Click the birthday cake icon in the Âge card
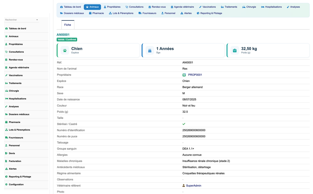 150,50
